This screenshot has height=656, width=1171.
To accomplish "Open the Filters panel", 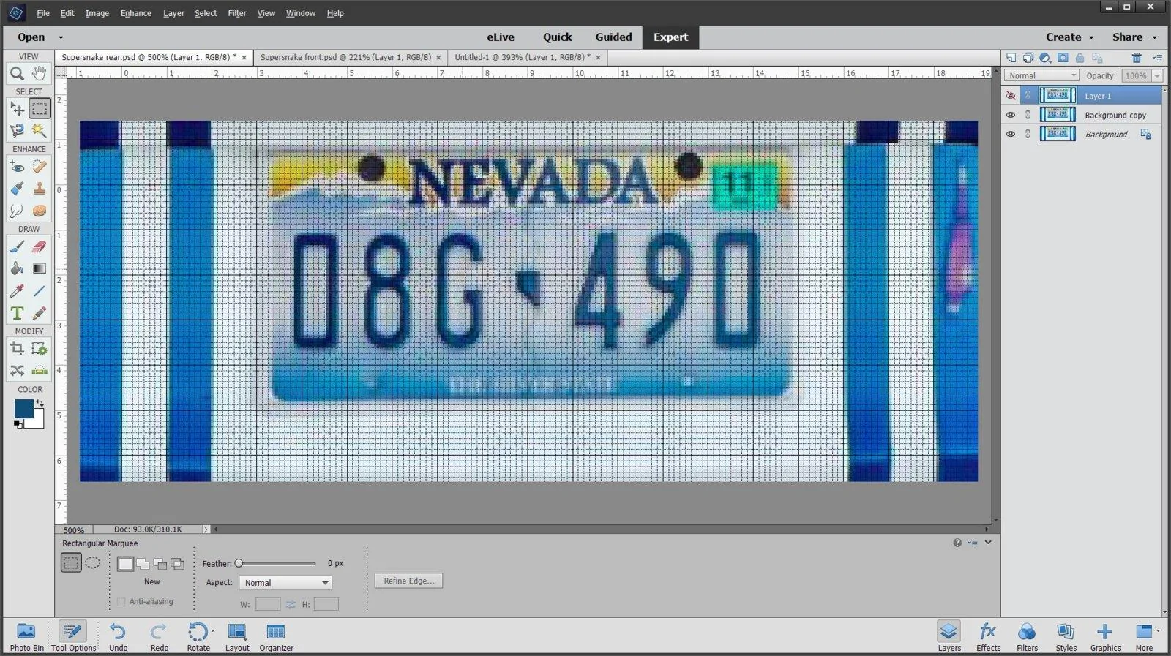I will tap(1027, 637).
